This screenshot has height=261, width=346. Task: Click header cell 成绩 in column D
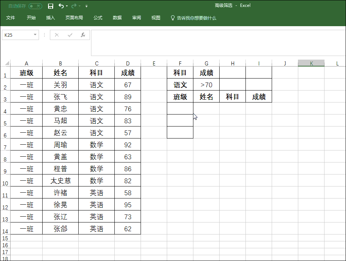coord(128,73)
